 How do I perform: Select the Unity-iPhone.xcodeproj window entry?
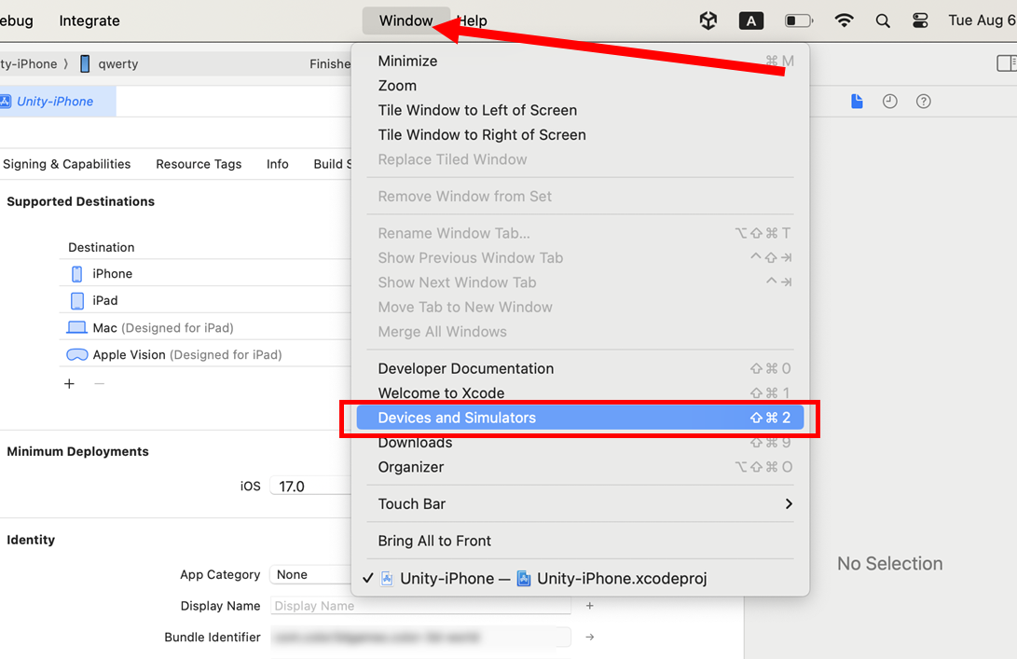[x=581, y=579]
